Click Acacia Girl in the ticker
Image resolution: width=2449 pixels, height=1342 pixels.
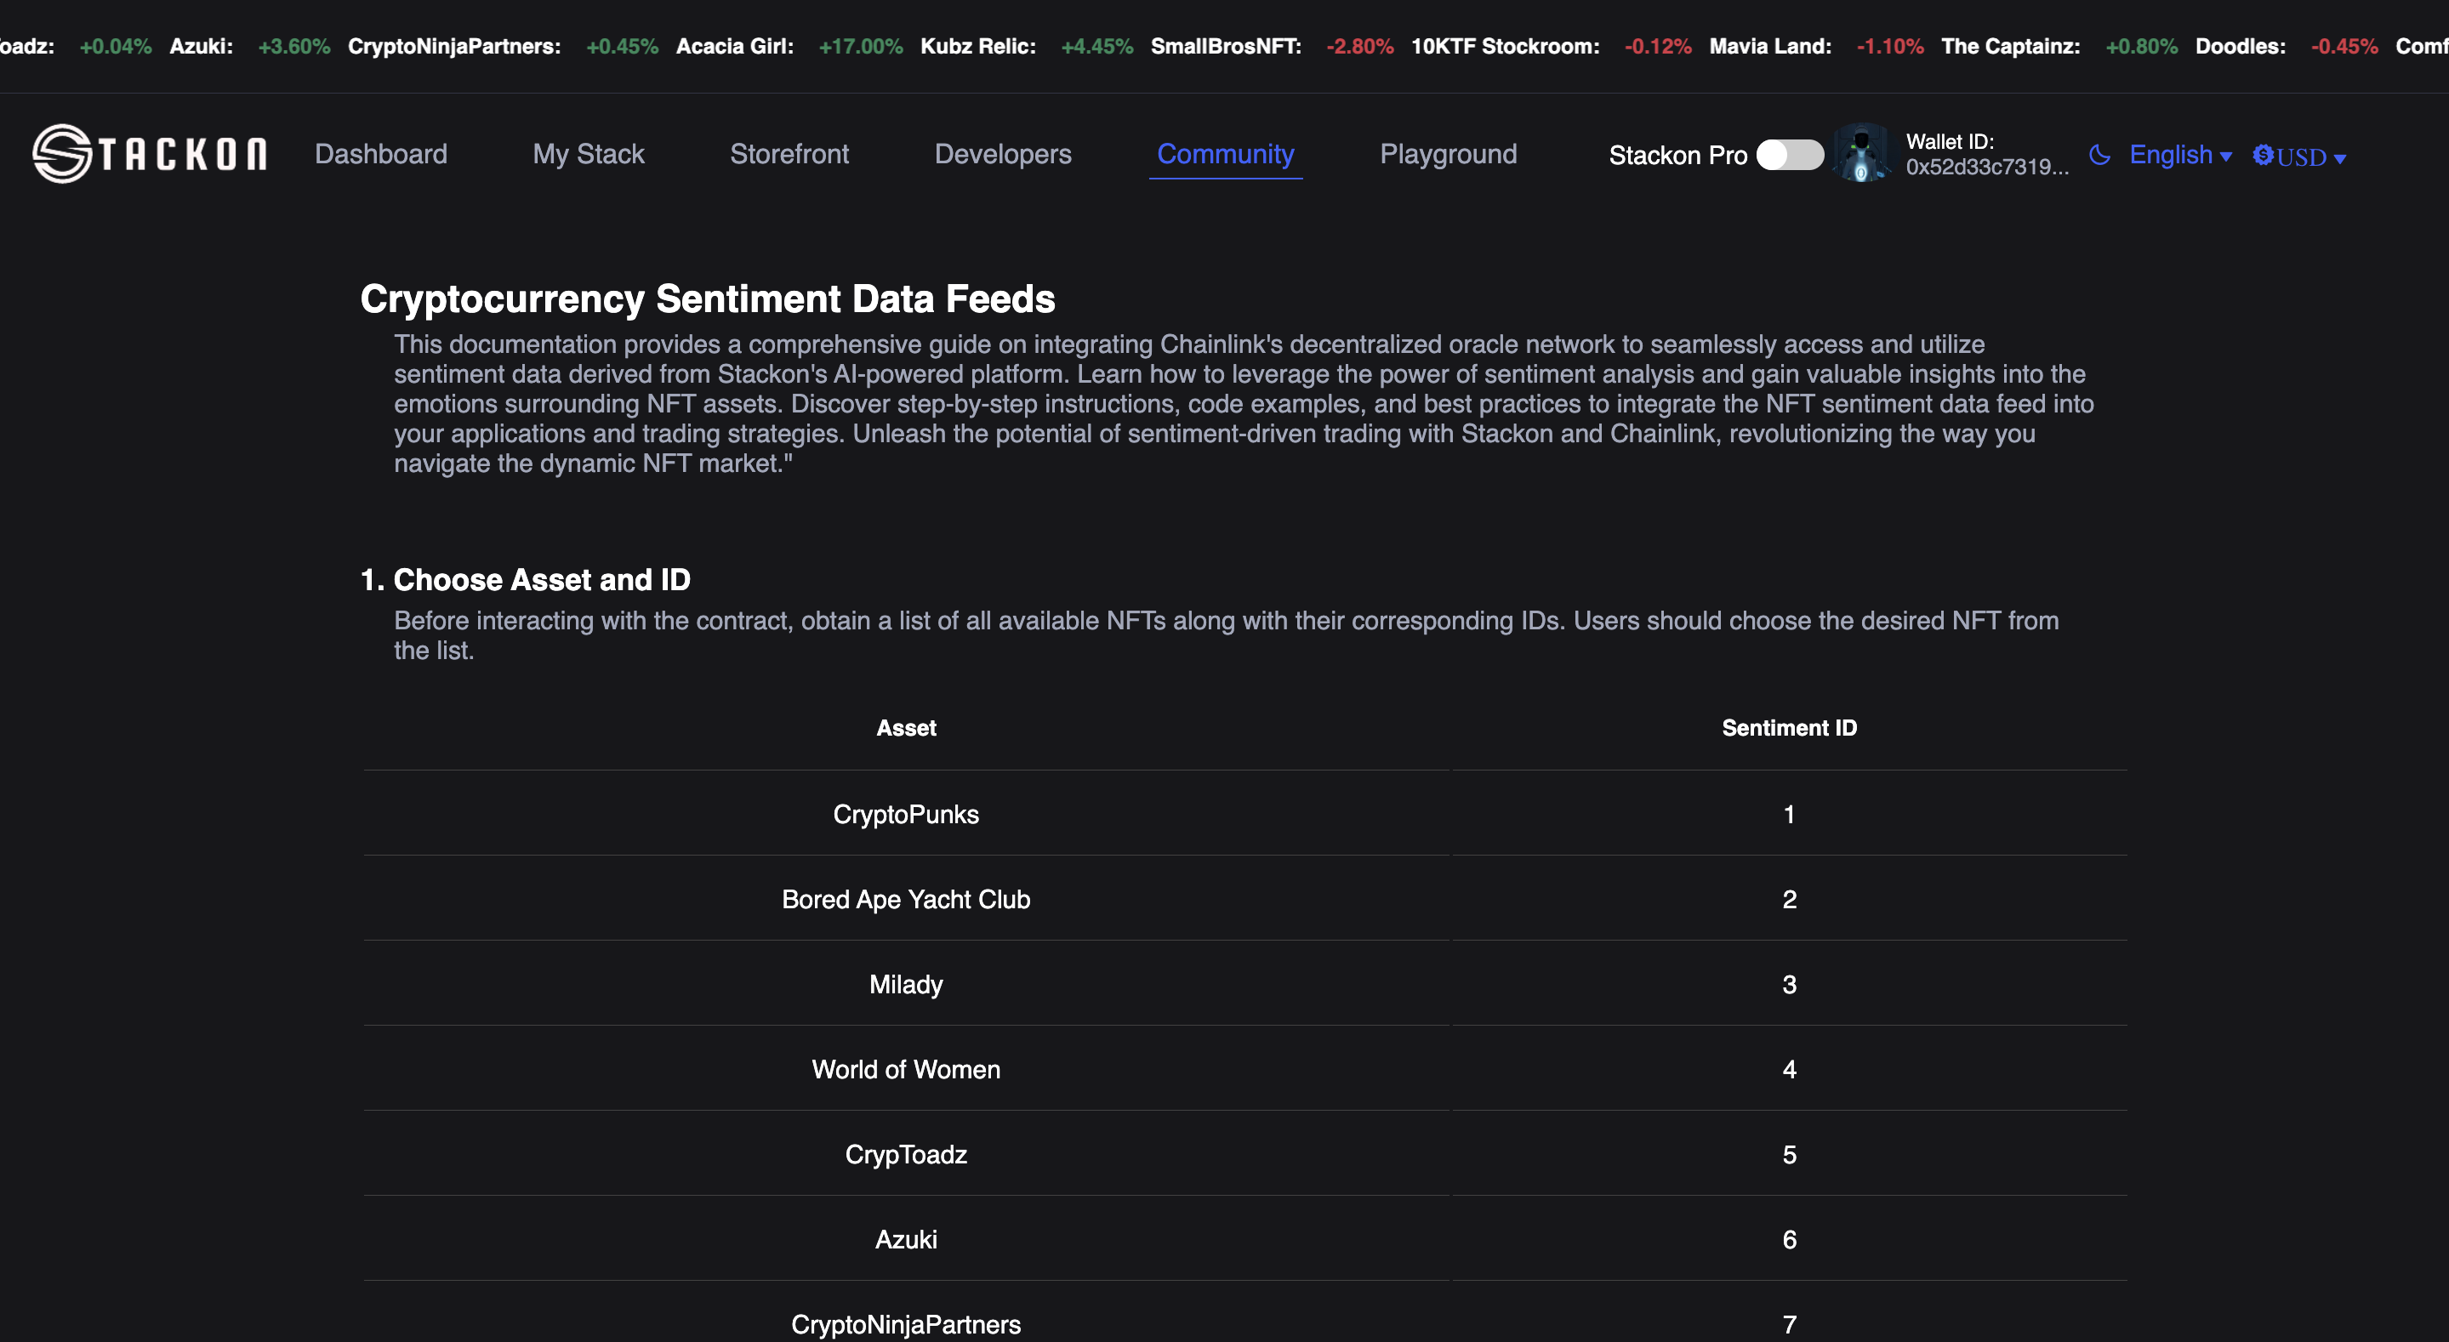pyautogui.click(x=735, y=47)
